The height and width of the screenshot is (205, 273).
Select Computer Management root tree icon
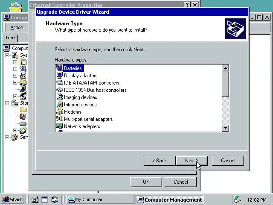click(7, 48)
